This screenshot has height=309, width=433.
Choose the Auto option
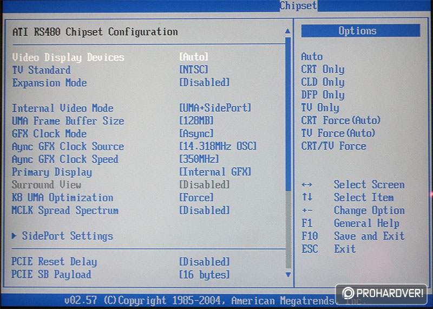pyautogui.click(x=312, y=57)
